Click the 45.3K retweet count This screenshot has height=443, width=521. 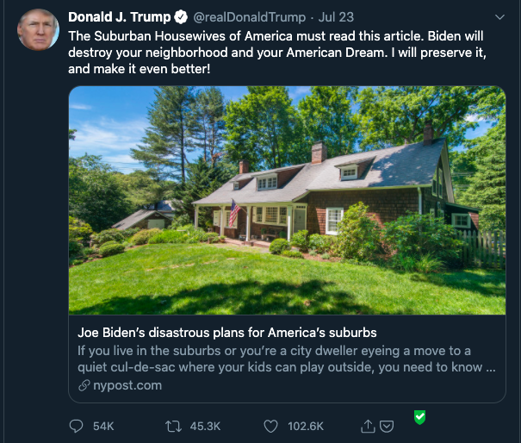click(x=205, y=426)
